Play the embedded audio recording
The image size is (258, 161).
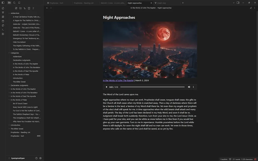pos(106,87)
